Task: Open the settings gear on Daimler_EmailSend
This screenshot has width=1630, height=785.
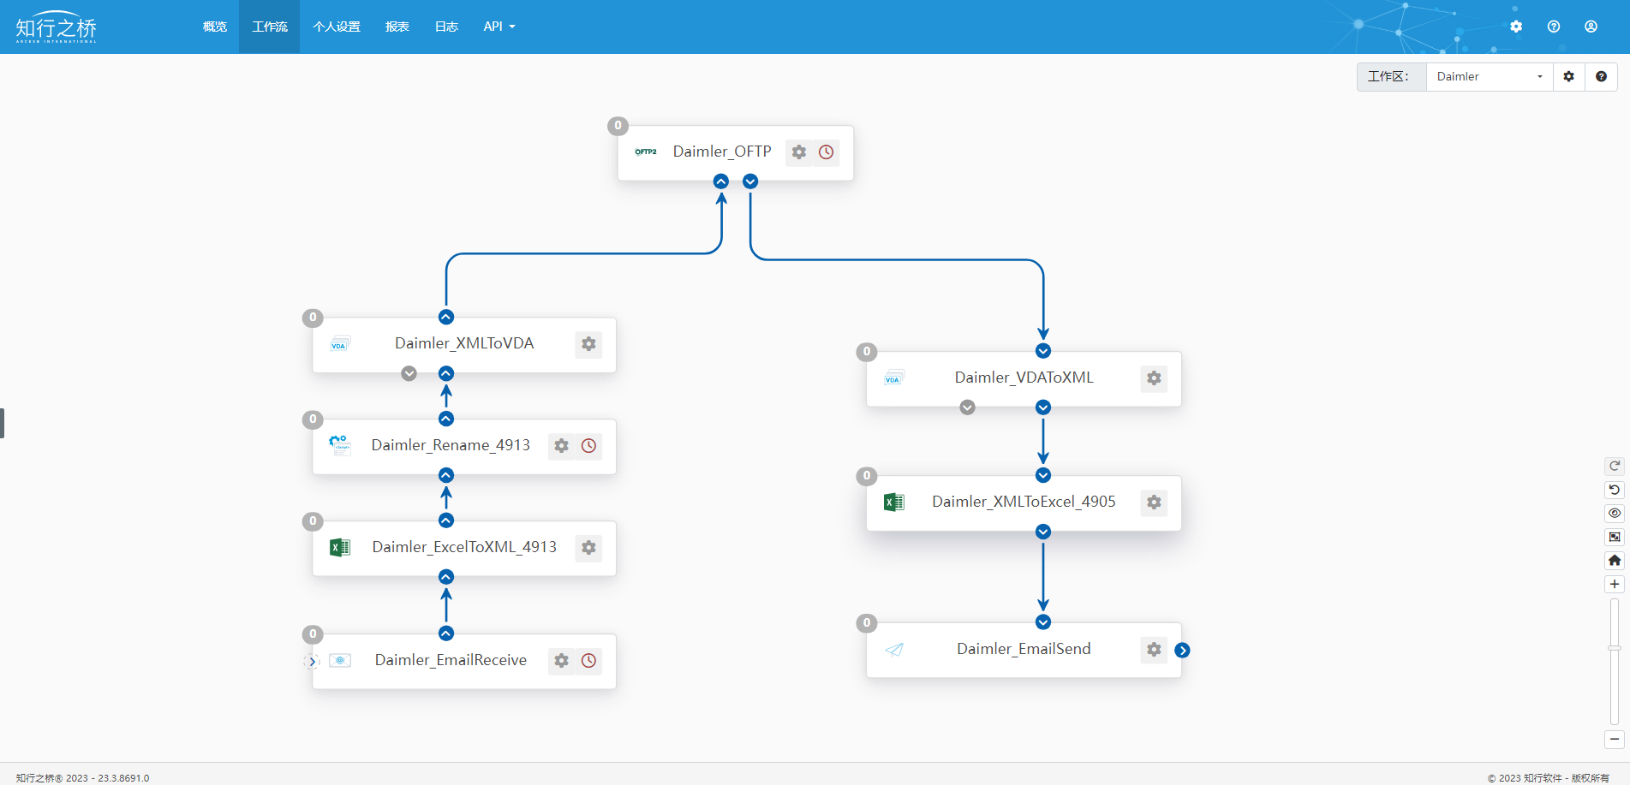Action: [x=1154, y=650]
